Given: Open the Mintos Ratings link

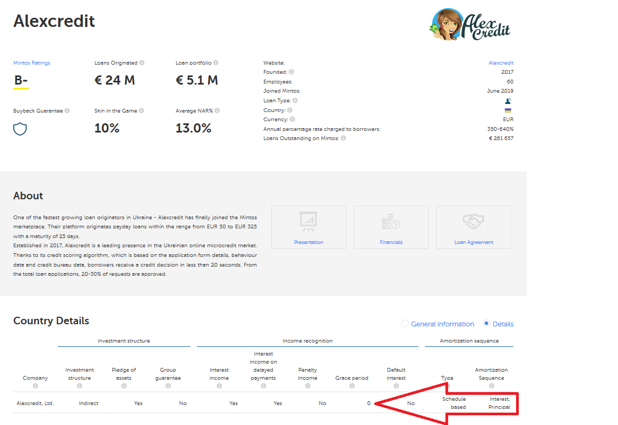Looking at the screenshot, I should click(x=32, y=63).
